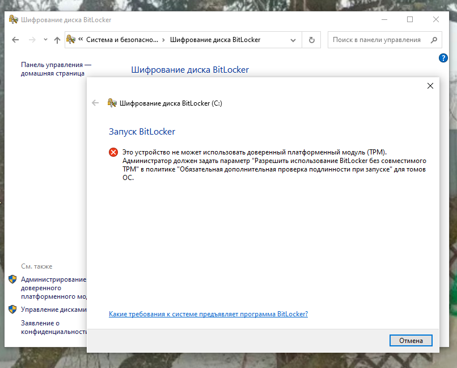Click the TPM error message text

click(274, 165)
